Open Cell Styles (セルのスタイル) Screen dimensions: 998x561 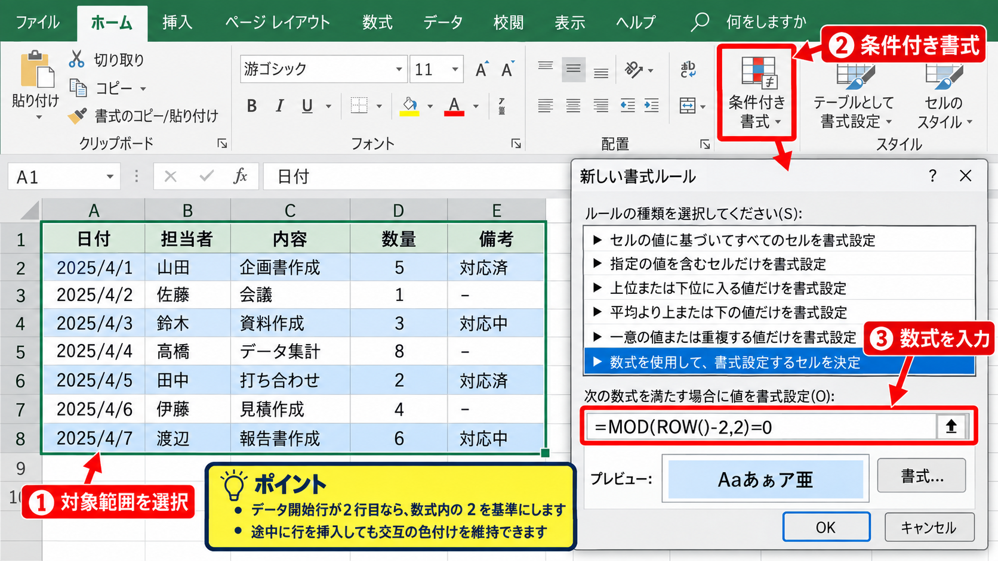tap(944, 95)
